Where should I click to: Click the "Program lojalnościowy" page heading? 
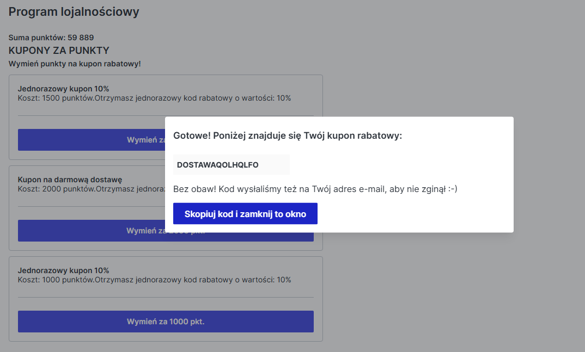point(74,11)
